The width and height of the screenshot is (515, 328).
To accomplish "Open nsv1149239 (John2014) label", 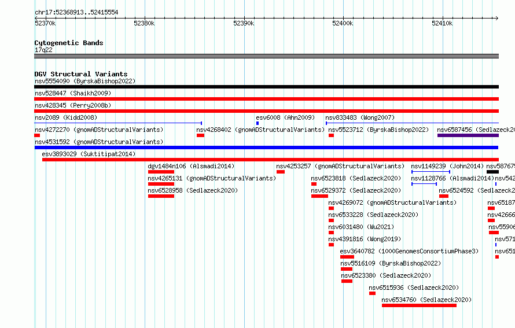I will (447, 166).
